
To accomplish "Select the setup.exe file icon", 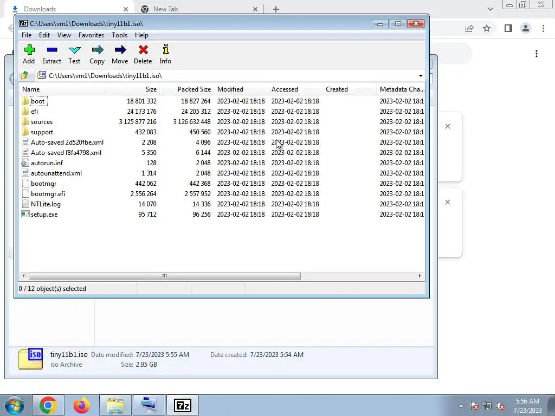I will point(25,214).
